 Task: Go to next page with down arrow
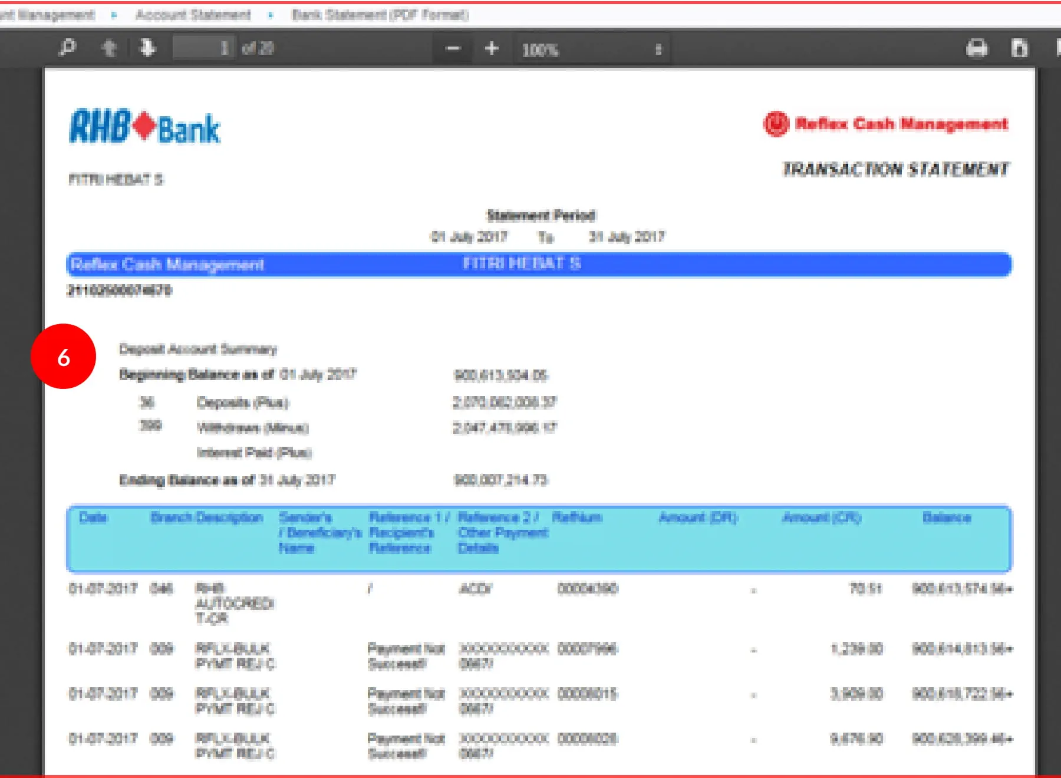(x=147, y=48)
